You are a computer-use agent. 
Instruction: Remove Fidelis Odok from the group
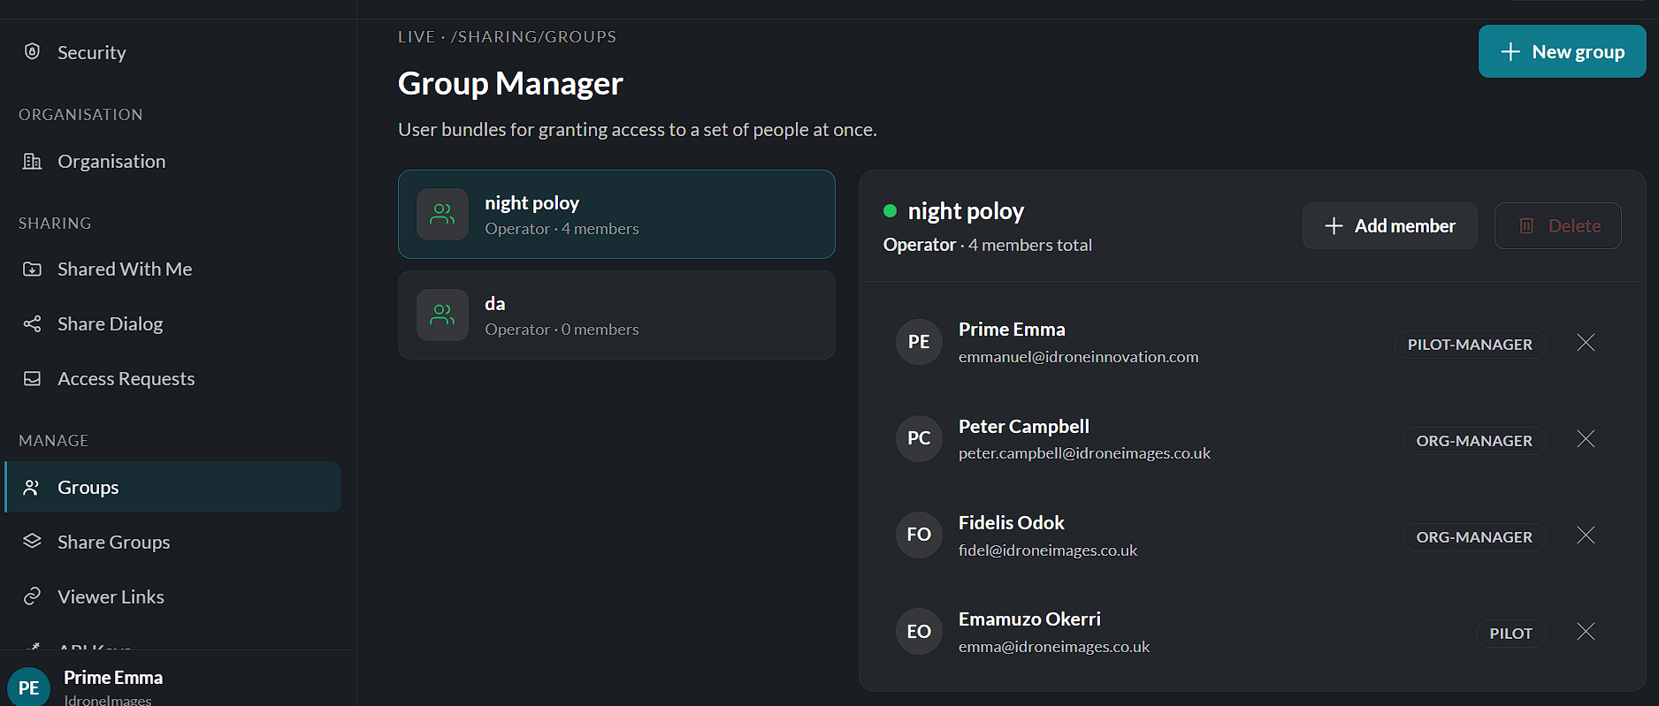tap(1586, 535)
